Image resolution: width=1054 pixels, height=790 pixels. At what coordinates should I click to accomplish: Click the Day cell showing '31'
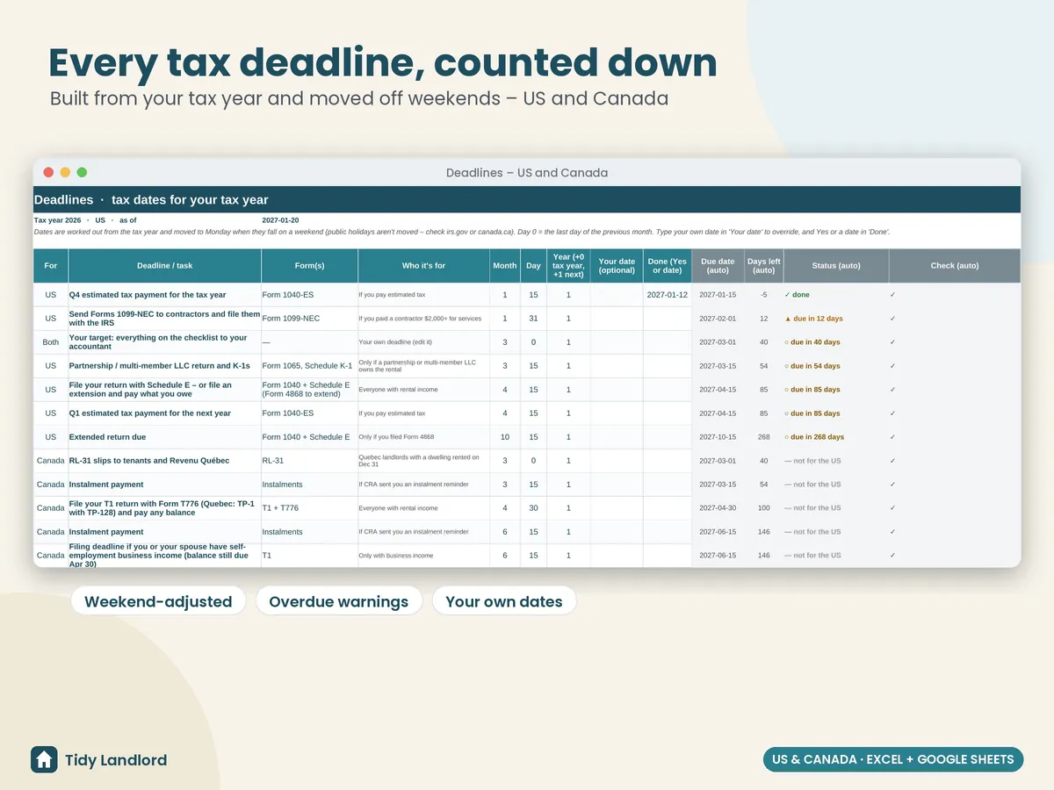[x=533, y=319]
